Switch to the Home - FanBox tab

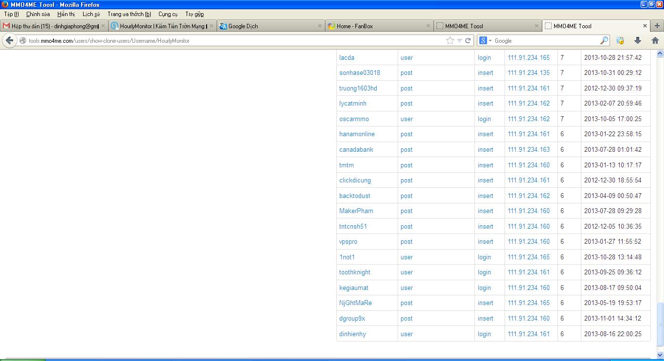[x=380, y=26]
